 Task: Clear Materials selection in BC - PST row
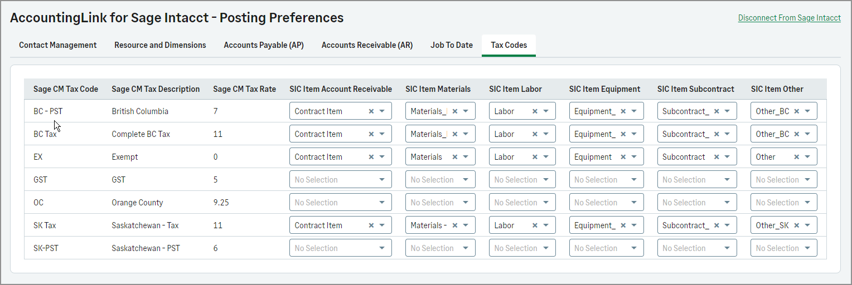[455, 111]
